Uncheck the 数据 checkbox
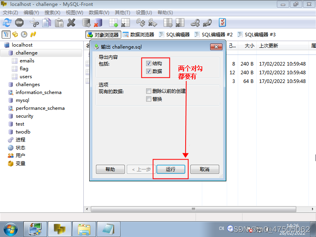The image size is (316, 237). tap(149, 71)
